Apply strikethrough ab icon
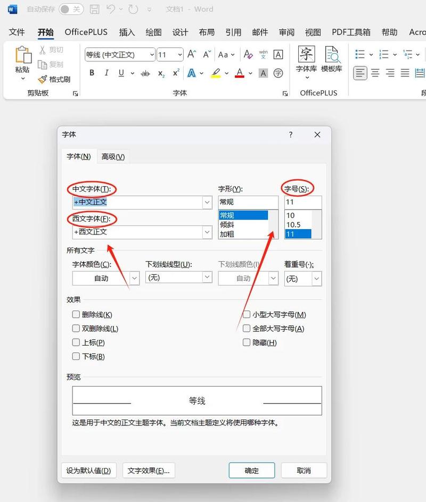This screenshot has height=502, width=426. [x=145, y=73]
